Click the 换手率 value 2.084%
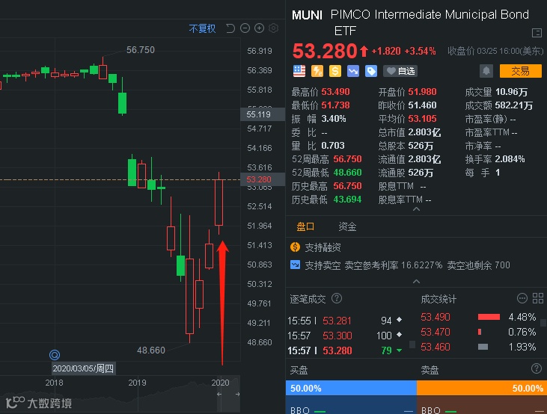Screen dimensions: 547x414 click(510, 159)
